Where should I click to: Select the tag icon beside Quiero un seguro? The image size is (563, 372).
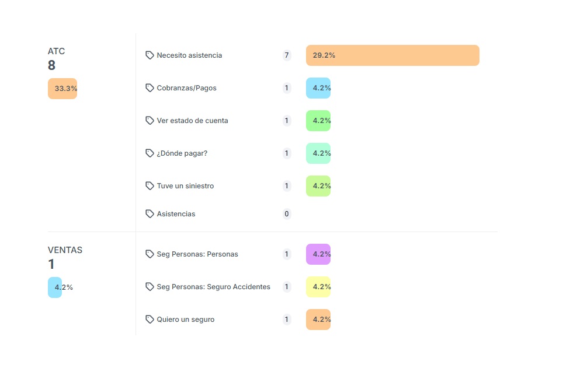(150, 320)
